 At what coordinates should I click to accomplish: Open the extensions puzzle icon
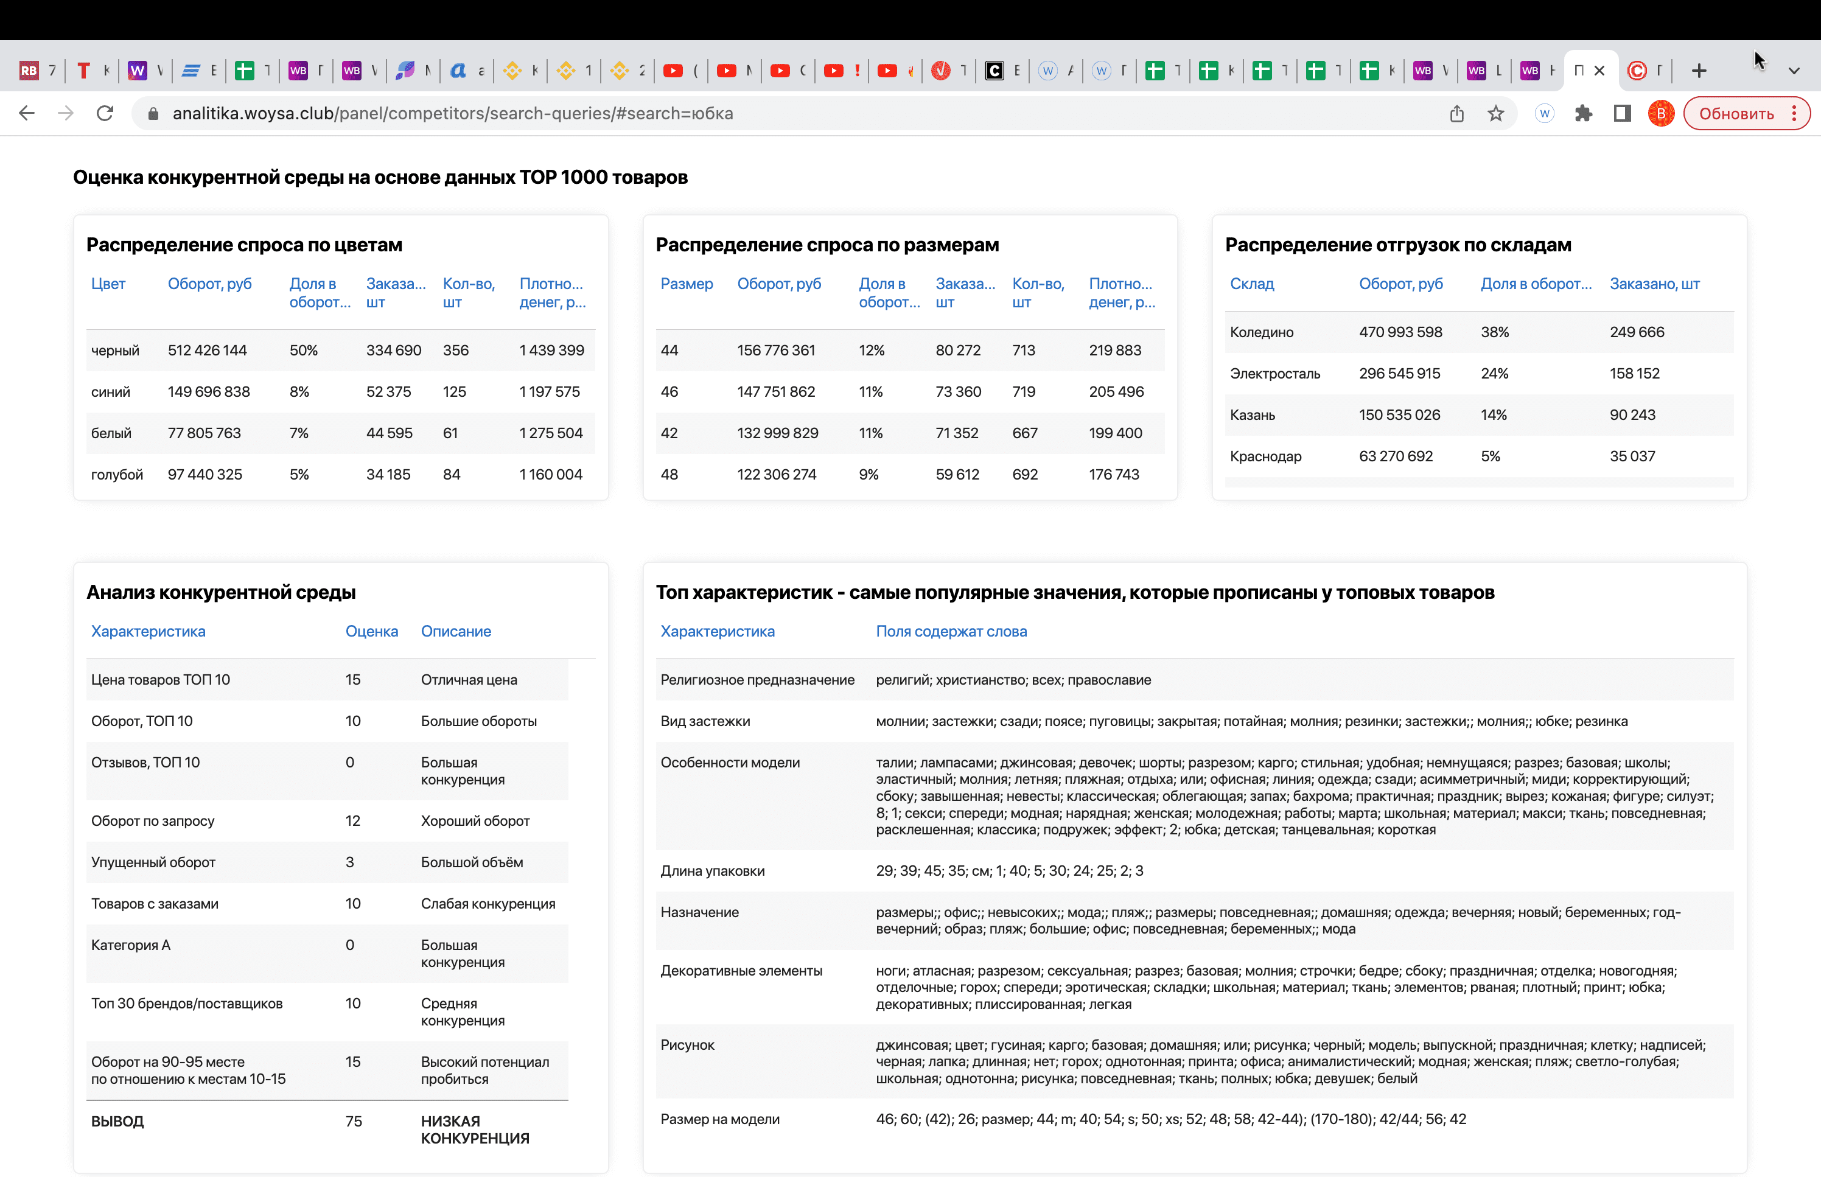click(1584, 113)
